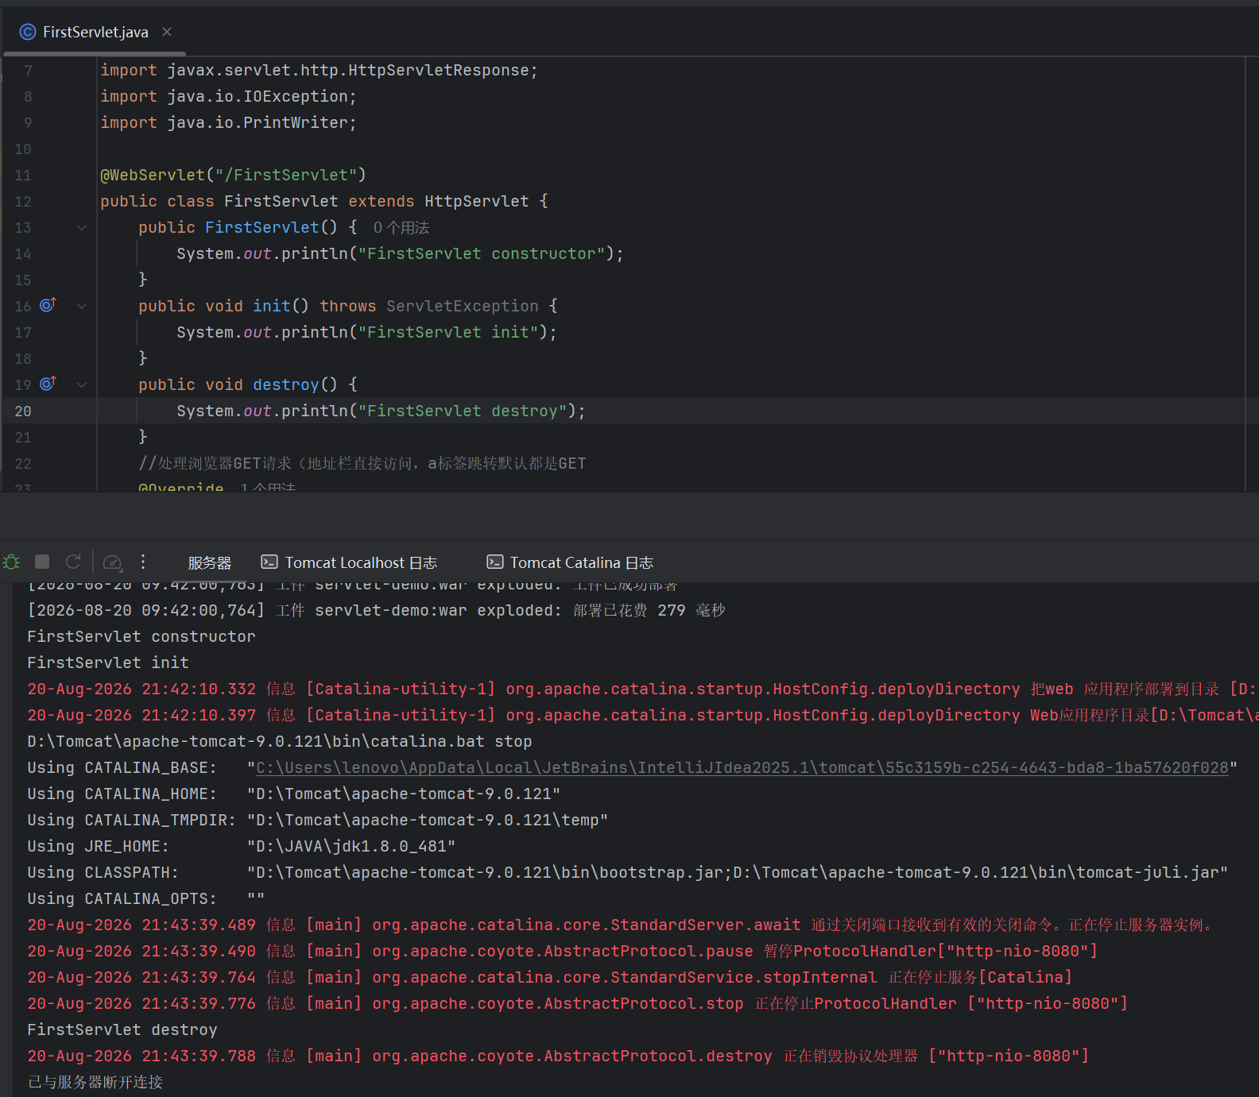Click console icon on Tomcat Localhost 日志 tab
Image resolution: width=1259 pixels, height=1097 pixels.
(269, 562)
